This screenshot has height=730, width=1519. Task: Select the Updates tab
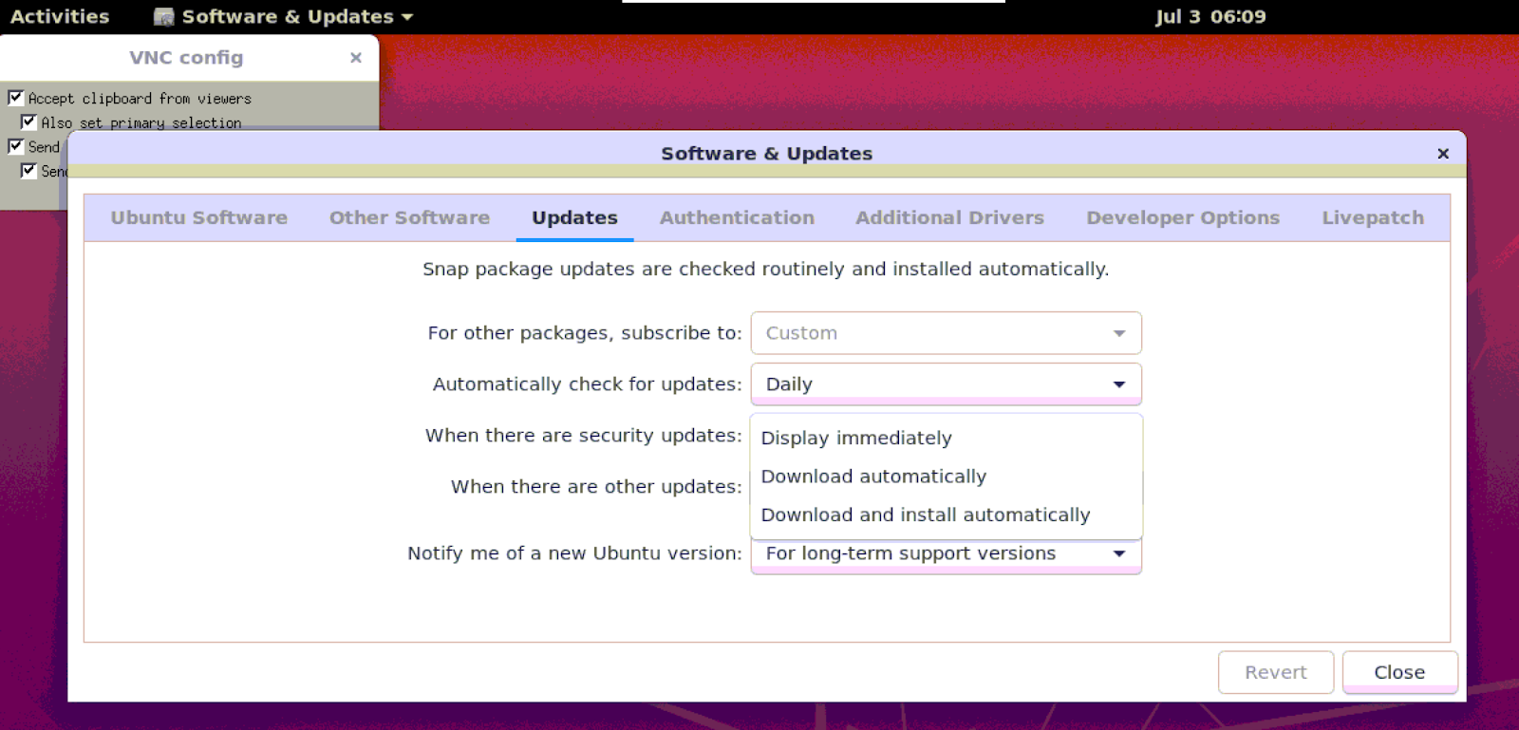tap(574, 217)
